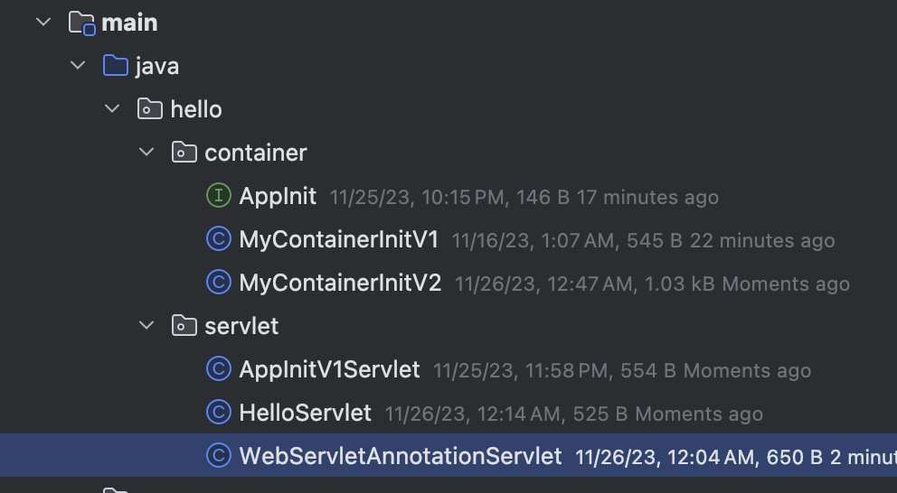Click the class icon of WebServletAnnotationServlet
Image resolution: width=897 pixels, height=493 pixels.
(219, 455)
